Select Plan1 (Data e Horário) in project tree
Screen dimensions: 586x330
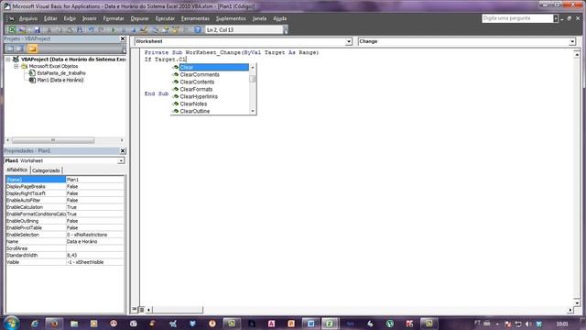60,80
